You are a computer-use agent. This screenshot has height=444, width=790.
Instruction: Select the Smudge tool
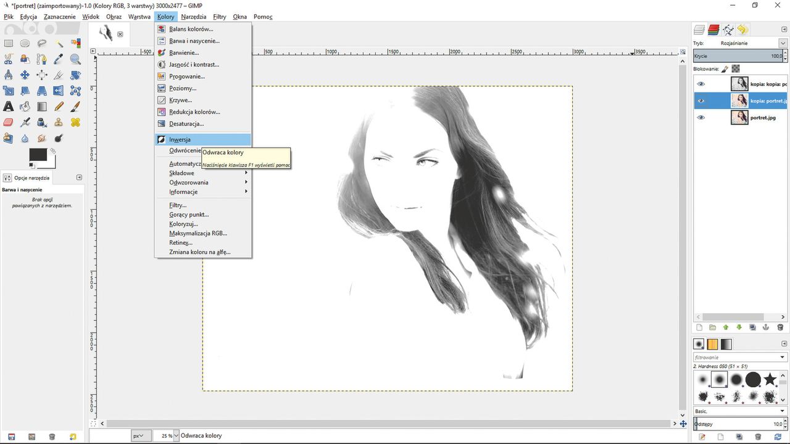click(x=42, y=139)
